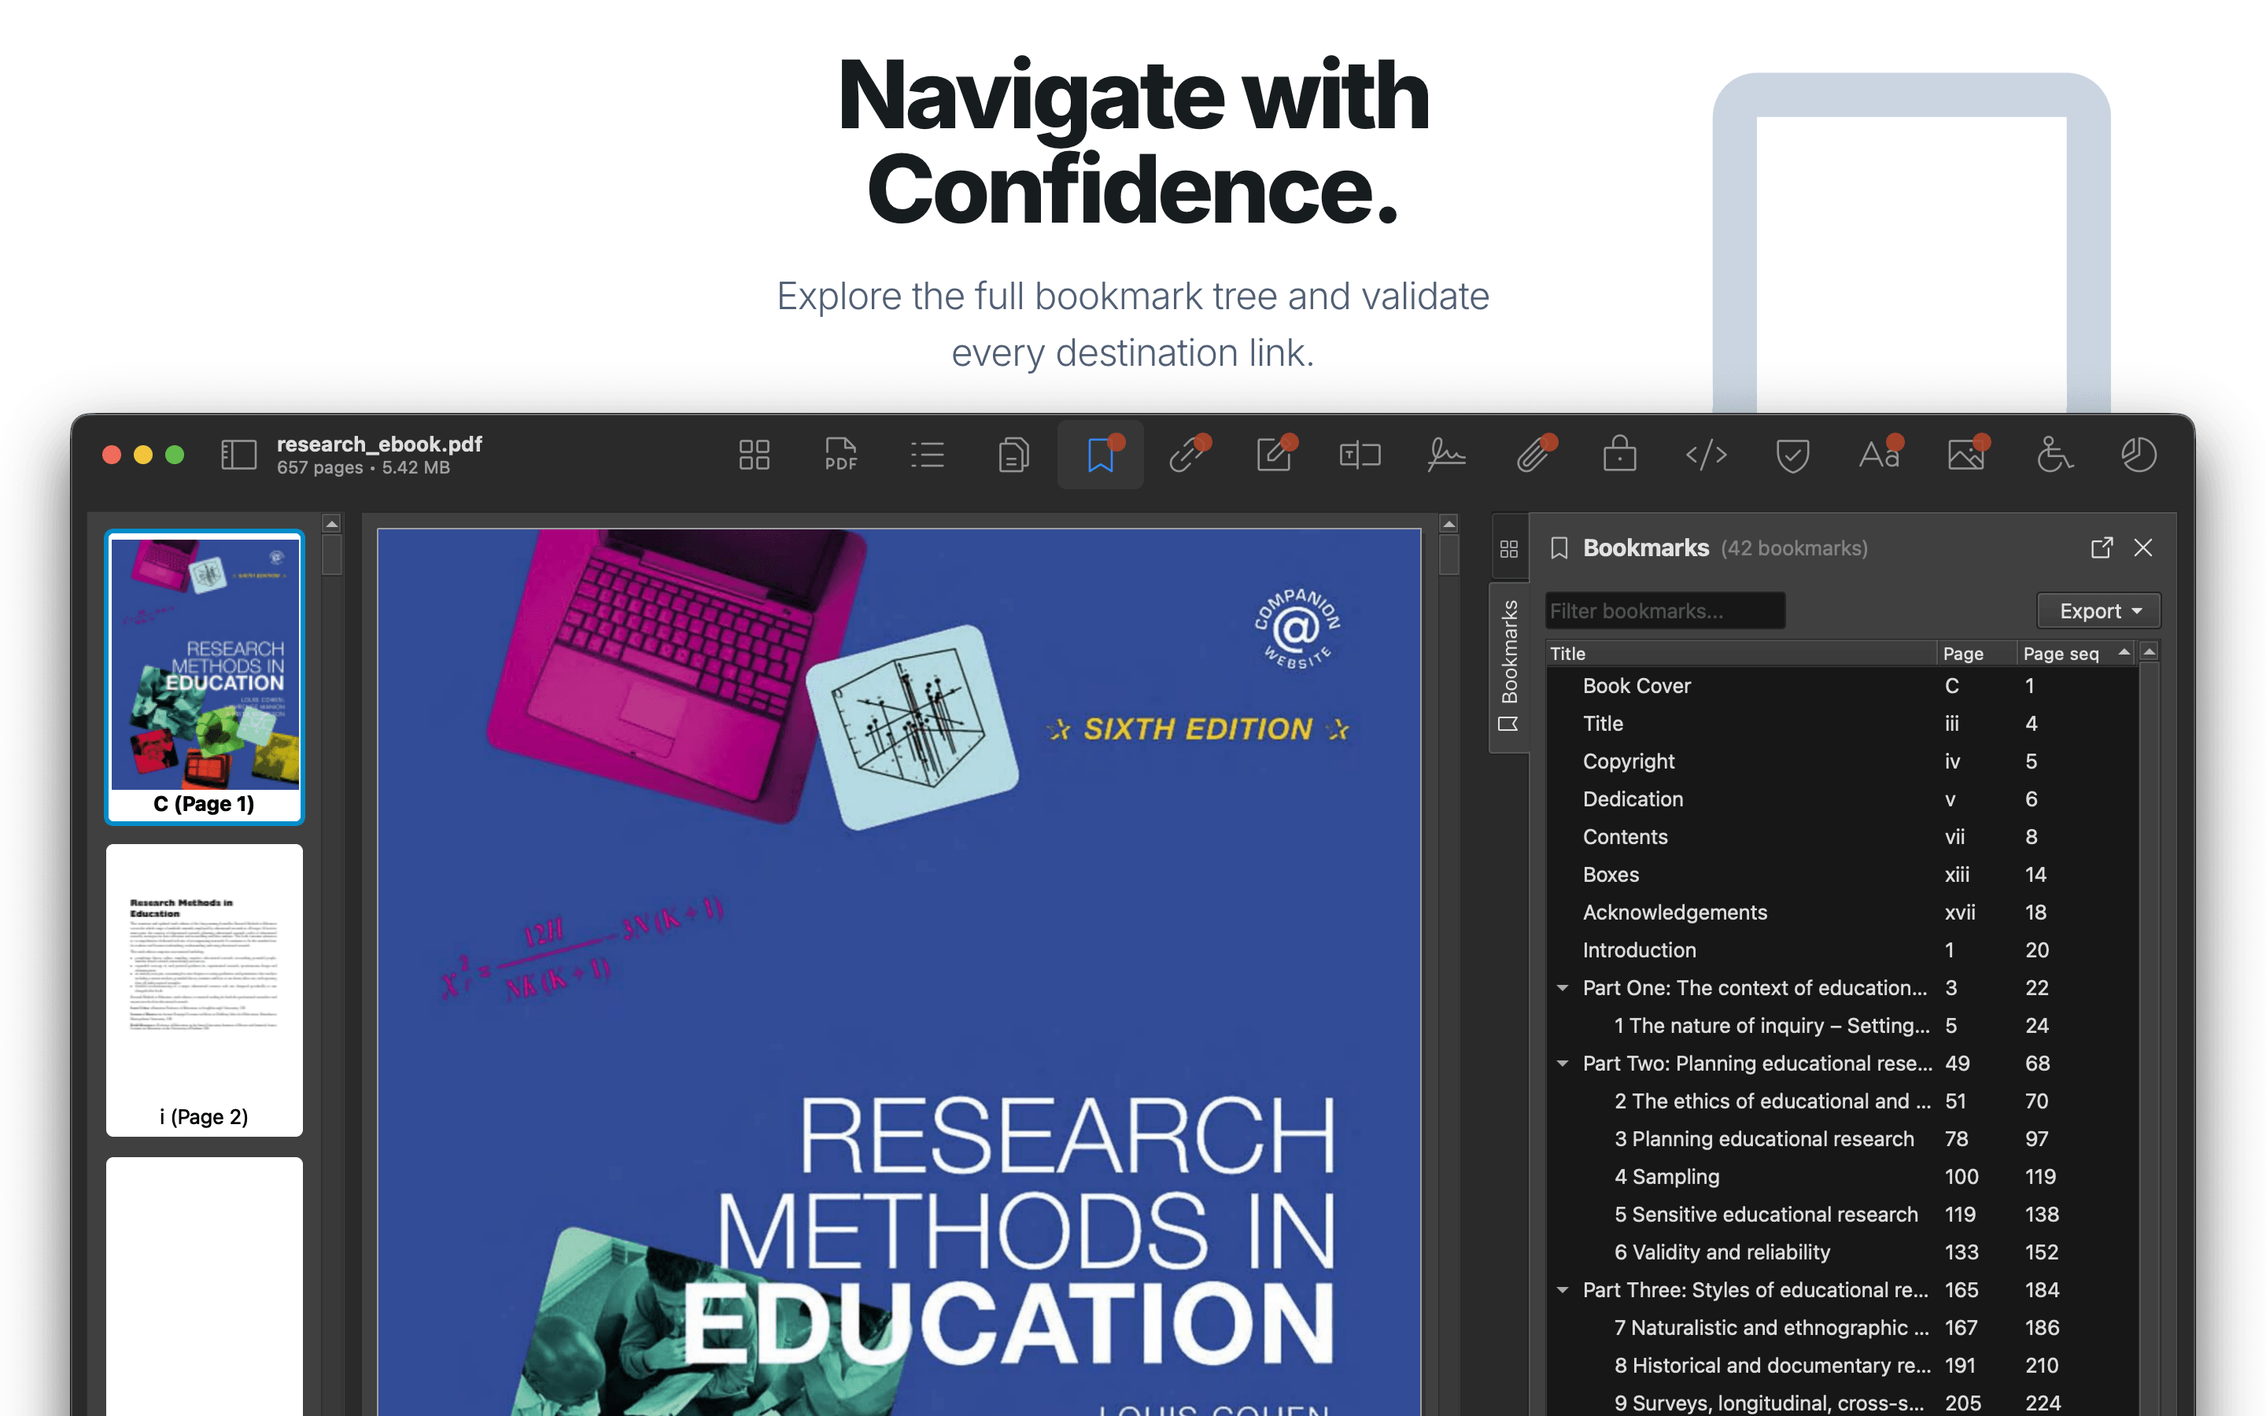Image resolution: width=2266 pixels, height=1416 pixels.
Task: Open the Export dropdown
Action: click(x=2098, y=610)
